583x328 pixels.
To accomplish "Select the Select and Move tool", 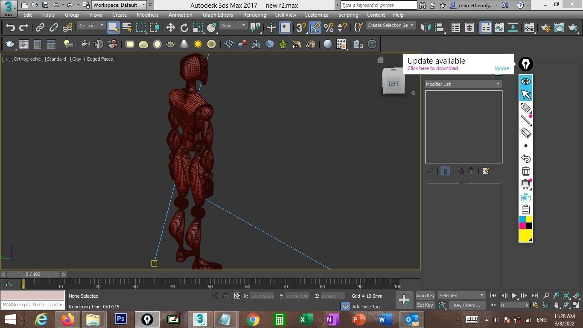I will point(170,27).
